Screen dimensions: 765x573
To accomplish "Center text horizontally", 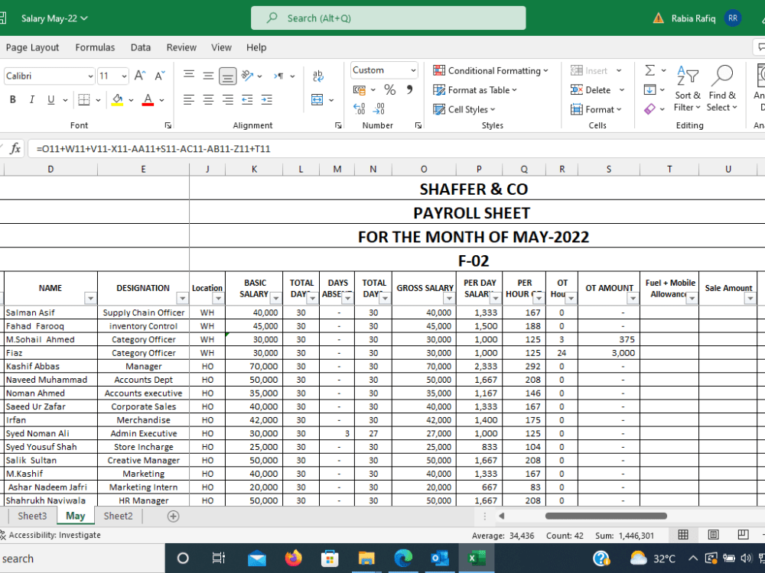I will (x=208, y=100).
